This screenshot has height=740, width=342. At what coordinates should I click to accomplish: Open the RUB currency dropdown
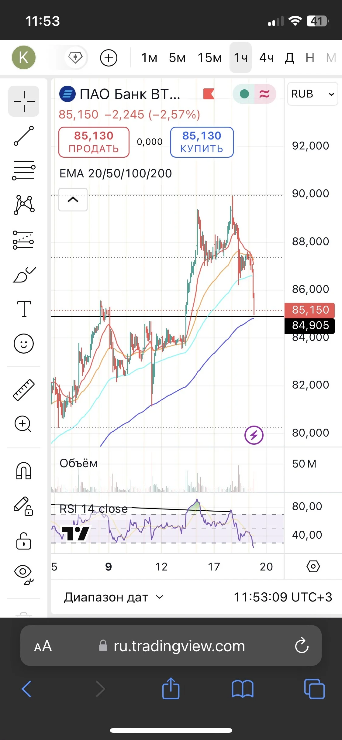(x=313, y=94)
